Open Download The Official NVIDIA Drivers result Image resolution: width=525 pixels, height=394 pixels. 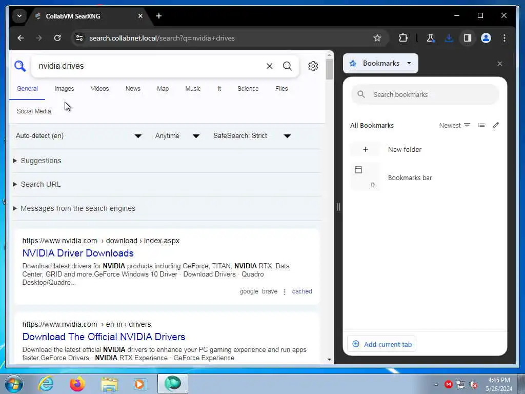104,337
